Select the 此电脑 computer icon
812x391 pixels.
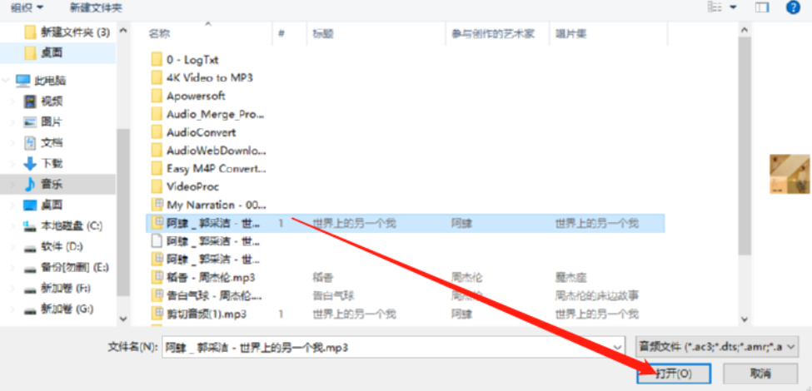pyautogui.click(x=22, y=81)
